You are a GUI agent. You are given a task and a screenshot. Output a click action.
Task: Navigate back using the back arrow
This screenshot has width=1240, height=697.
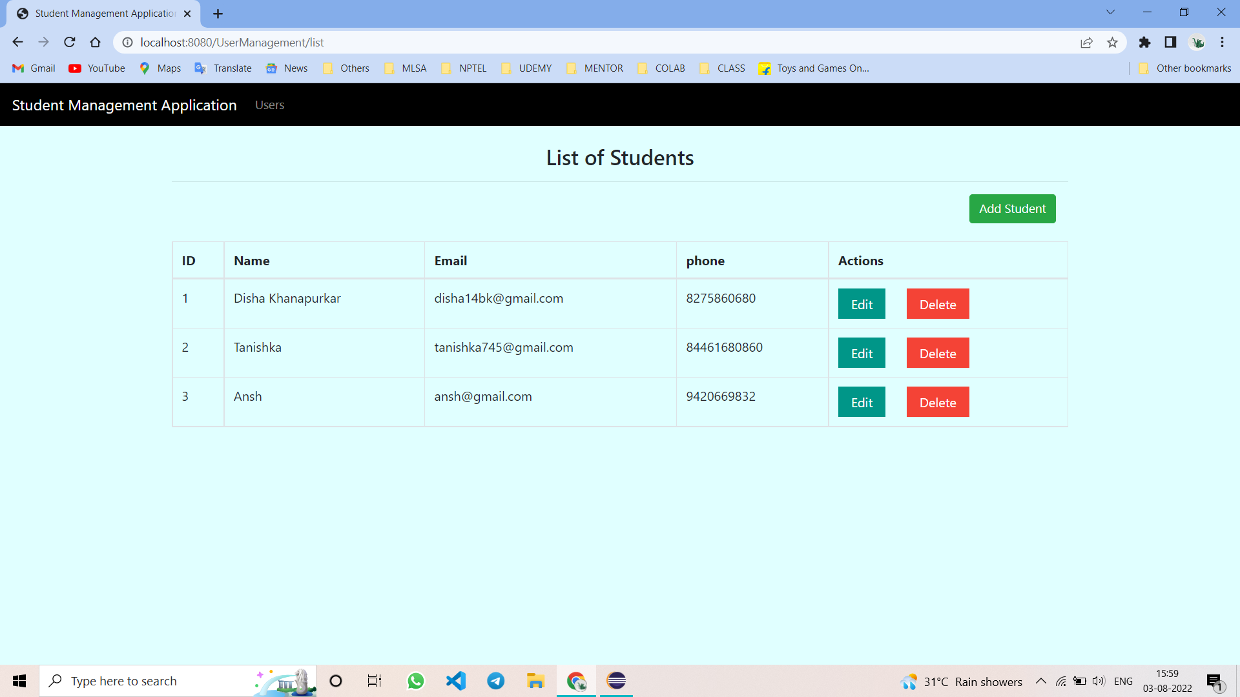point(17,42)
